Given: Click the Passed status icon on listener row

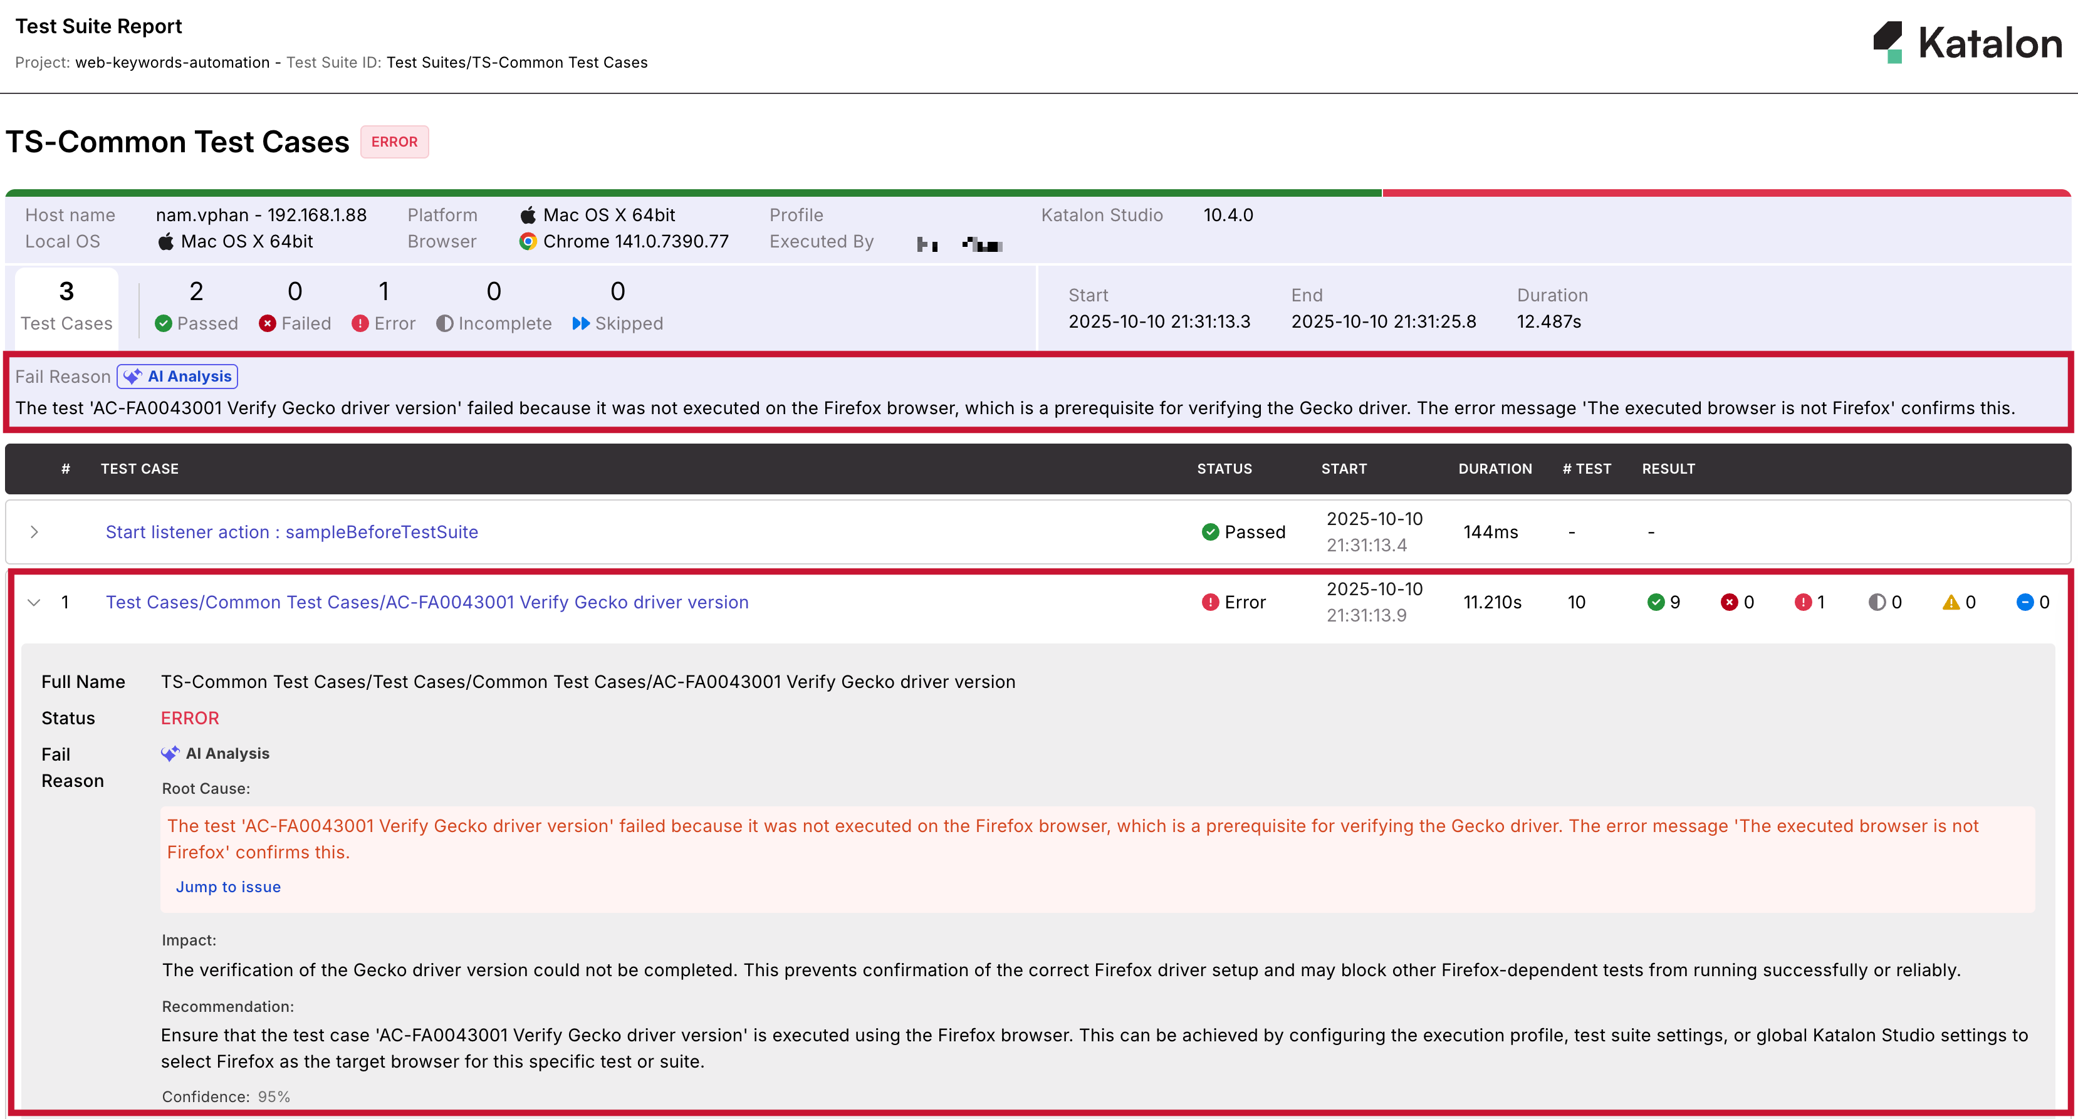Looking at the screenshot, I should [1210, 532].
